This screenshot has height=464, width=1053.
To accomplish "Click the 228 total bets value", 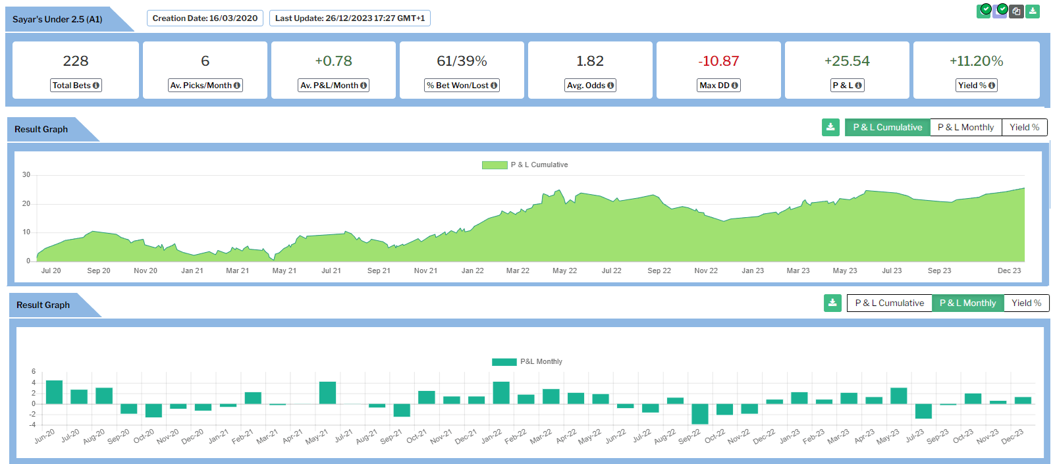I will (x=76, y=61).
